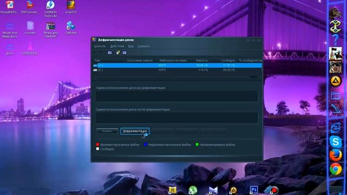Open the Действие menu

[x=117, y=46]
